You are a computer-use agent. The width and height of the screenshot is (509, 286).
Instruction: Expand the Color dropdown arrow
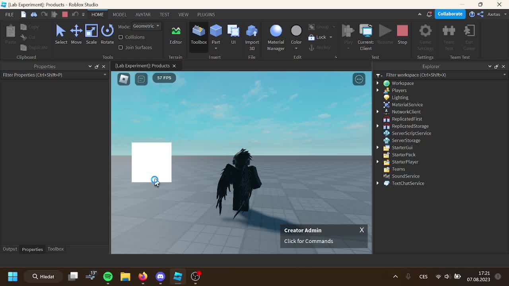pos(296,48)
